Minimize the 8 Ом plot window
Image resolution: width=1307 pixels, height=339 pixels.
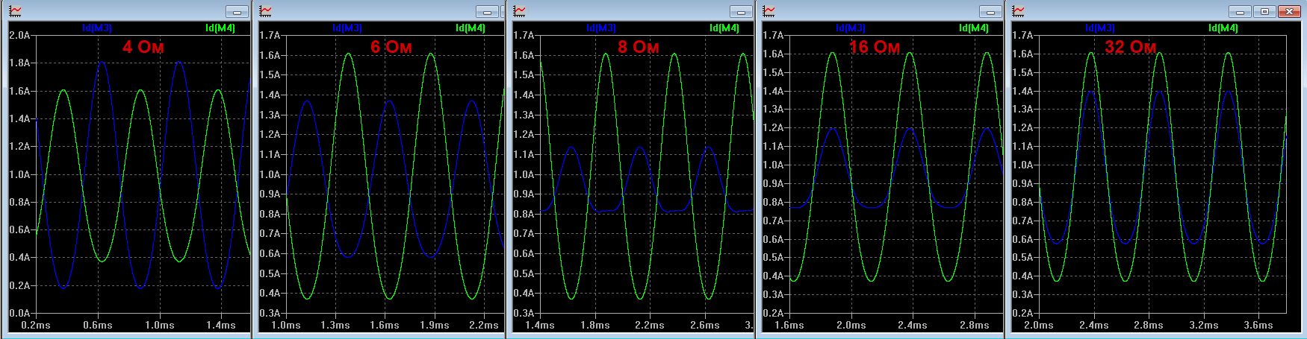pyautogui.click(x=741, y=12)
